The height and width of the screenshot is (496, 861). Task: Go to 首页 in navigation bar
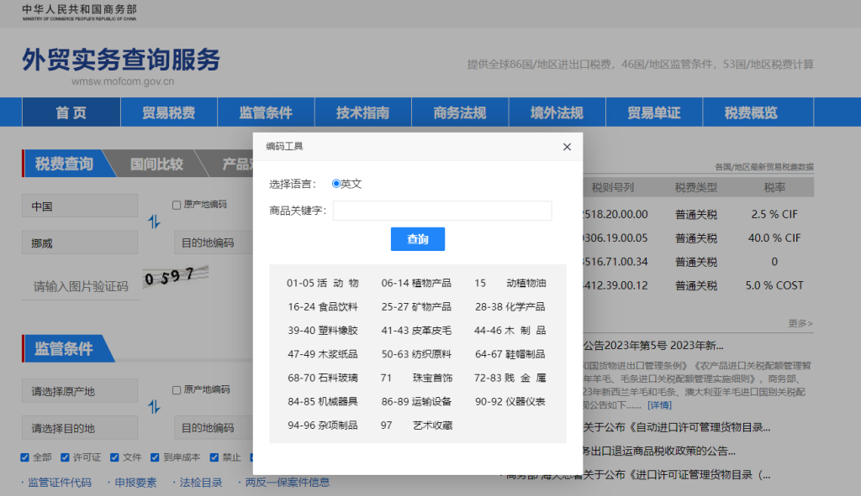[x=71, y=112]
